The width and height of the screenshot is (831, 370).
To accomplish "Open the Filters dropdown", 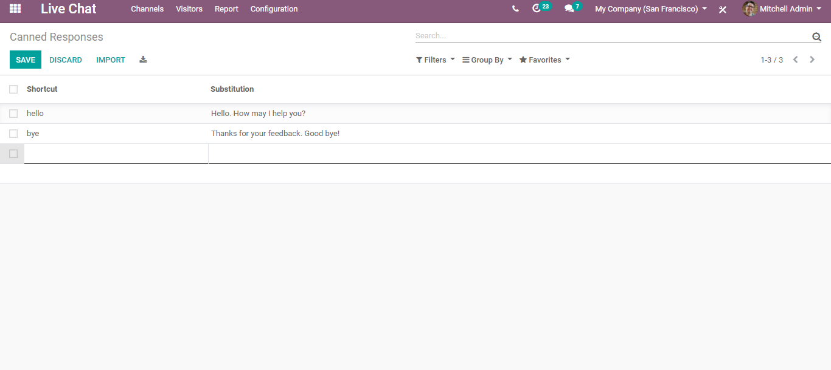I will [436, 60].
